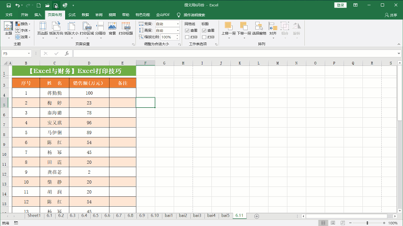The image size is (403, 226).
Task: Click the Select All corner triangle
Action: (x=5, y=63)
